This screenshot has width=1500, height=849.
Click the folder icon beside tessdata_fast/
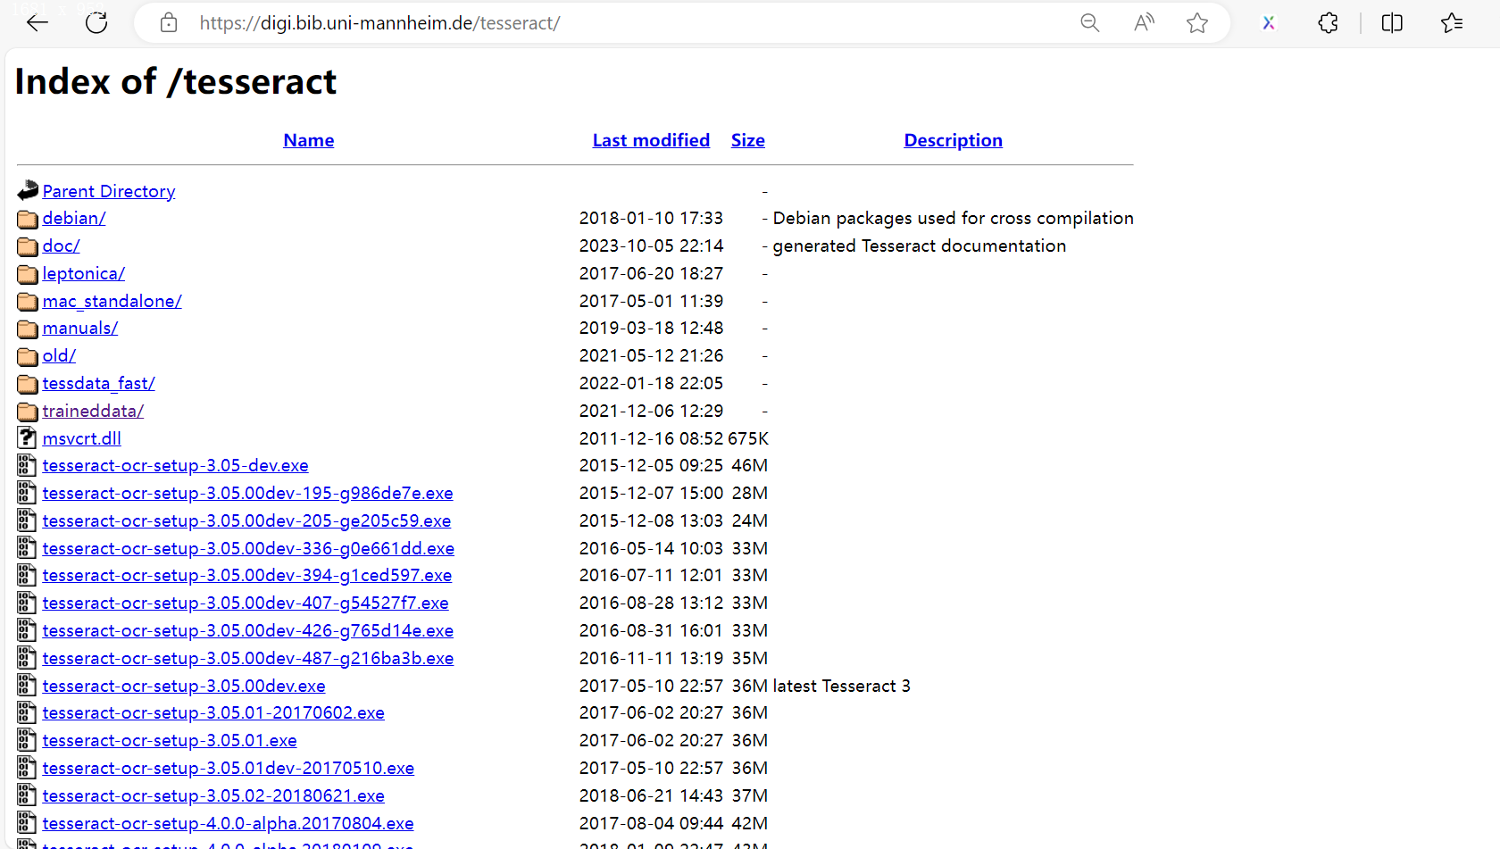[28, 384]
